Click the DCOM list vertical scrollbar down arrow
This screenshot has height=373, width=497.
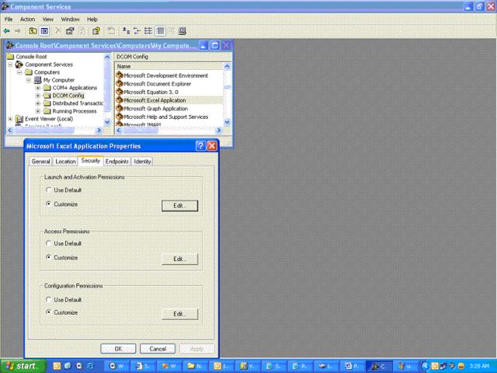[x=227, y=122]
